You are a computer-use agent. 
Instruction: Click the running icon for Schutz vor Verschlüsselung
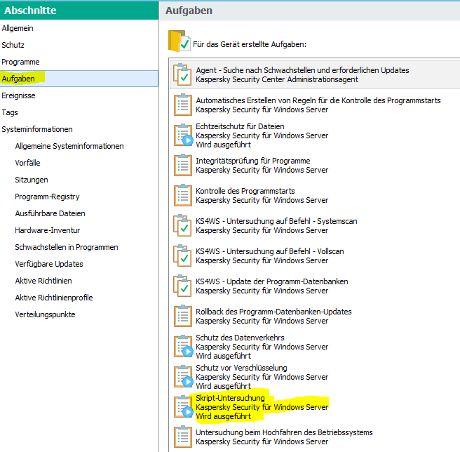click(x=183, y=376)
